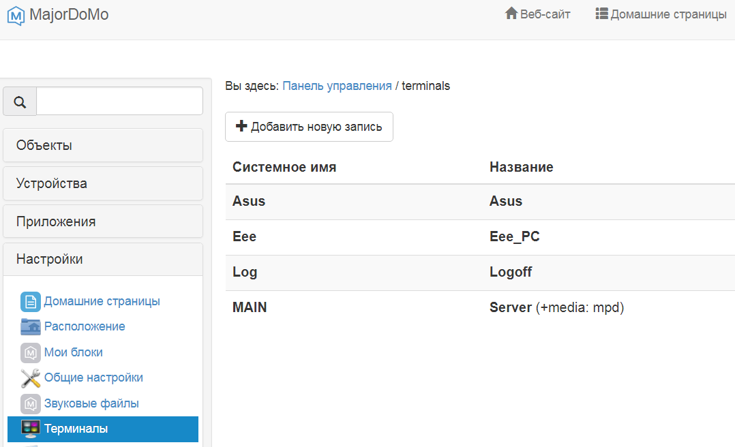Go to Панель управления breadcrumb link
Image resolution: width=735 pixels, height=447 pixels.
[x=337, y=86]
